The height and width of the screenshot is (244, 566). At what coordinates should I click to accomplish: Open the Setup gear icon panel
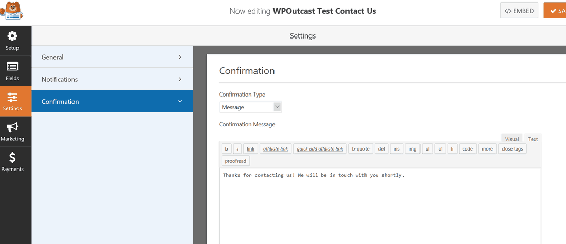click(12, 41)
